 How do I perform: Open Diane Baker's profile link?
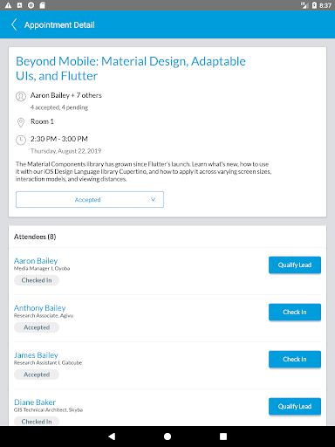point(35,402)
